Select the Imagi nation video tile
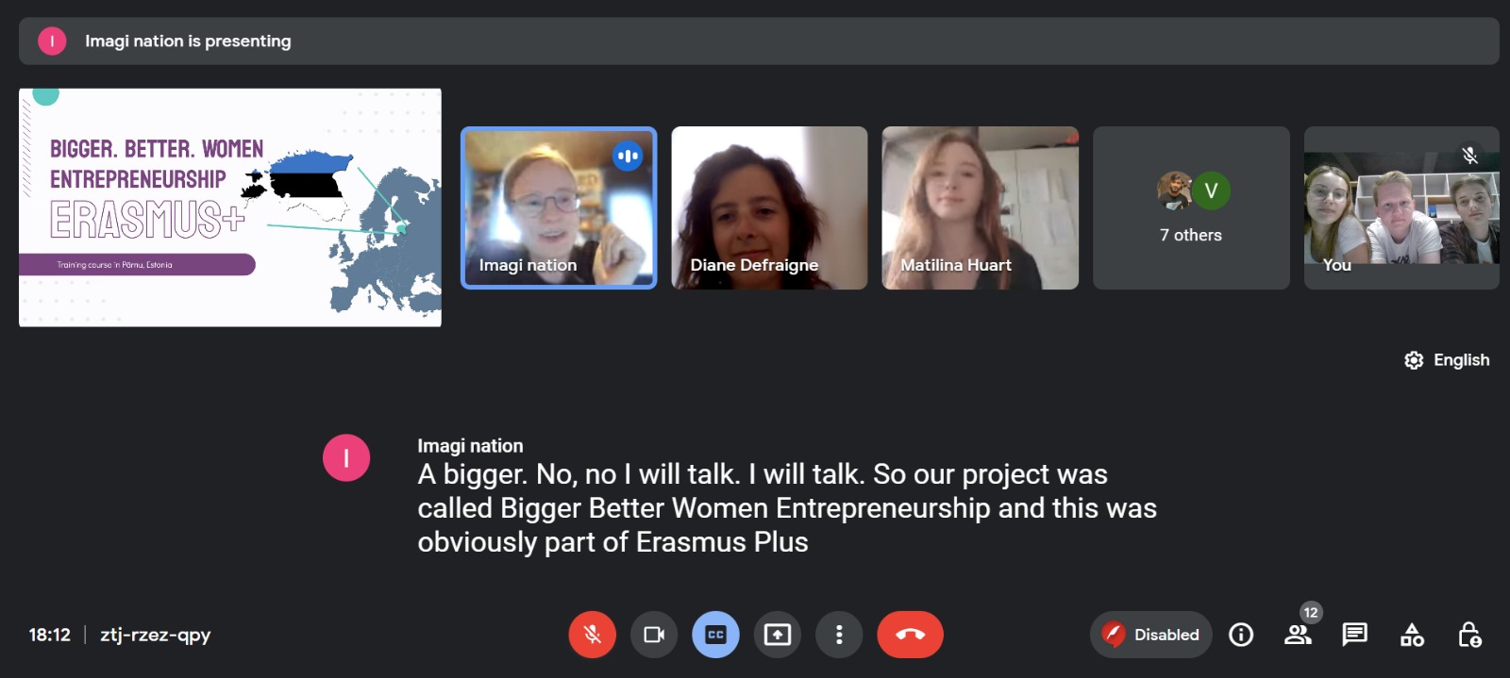Viewport: 1510px width, 678px height. click(x=559, y=207)
